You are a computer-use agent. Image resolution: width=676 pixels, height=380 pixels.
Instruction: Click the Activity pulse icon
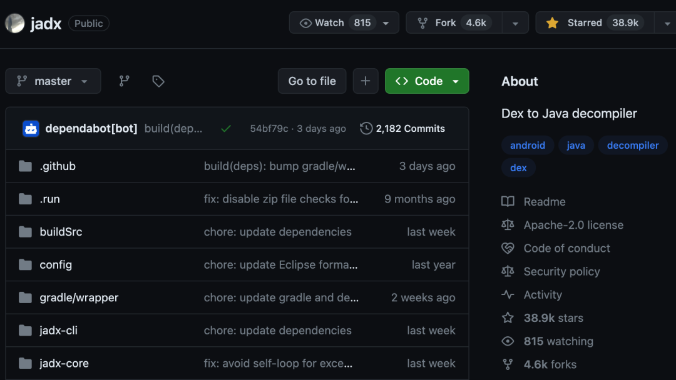point(508,294)
